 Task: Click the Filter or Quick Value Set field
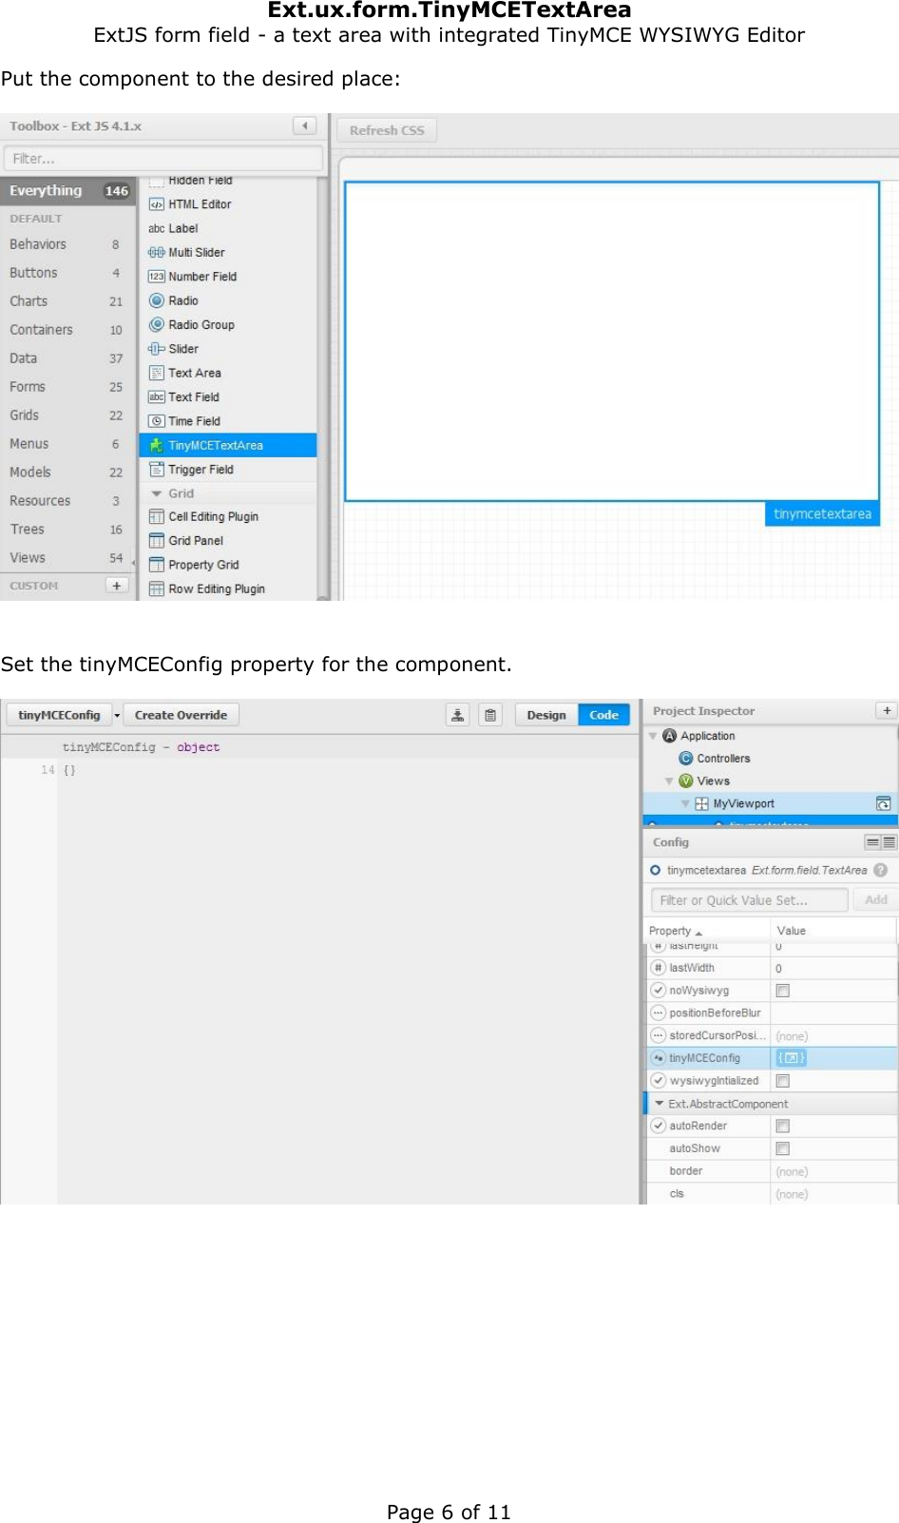tap(750, 900)
